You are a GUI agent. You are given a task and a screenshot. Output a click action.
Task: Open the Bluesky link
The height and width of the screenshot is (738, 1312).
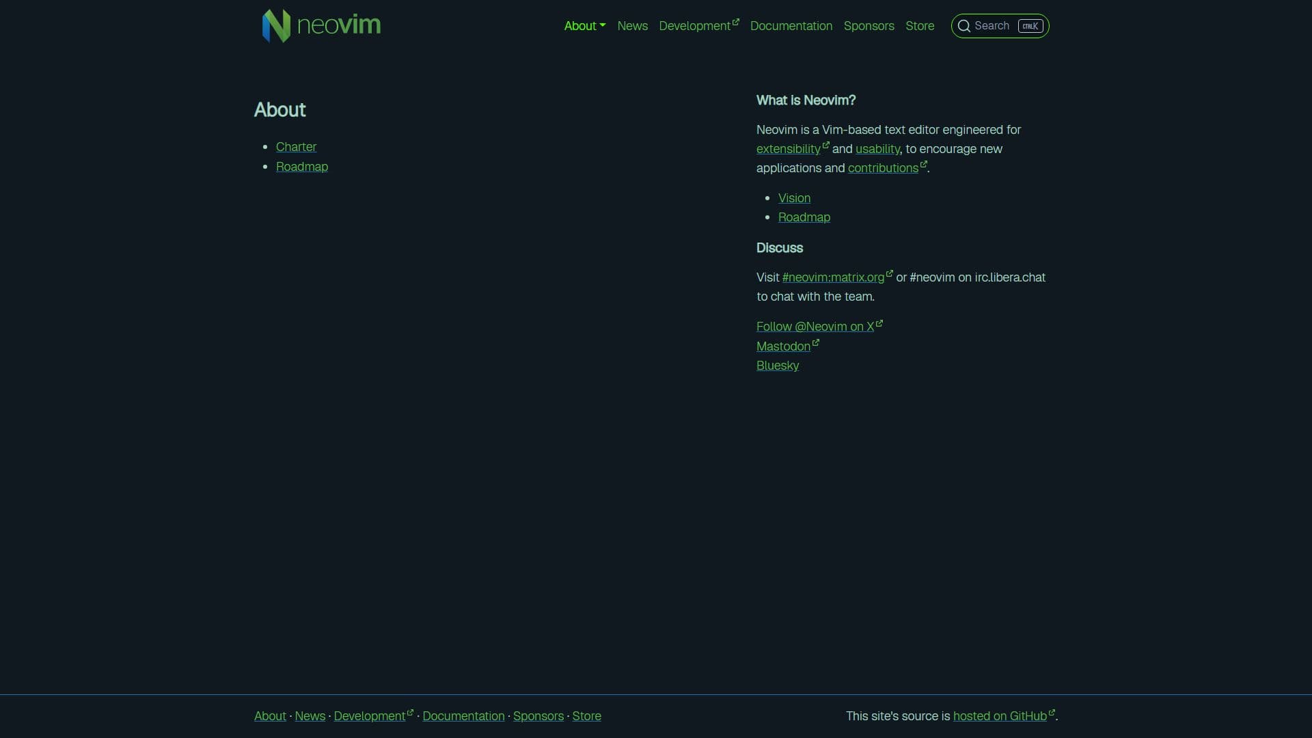778,366
